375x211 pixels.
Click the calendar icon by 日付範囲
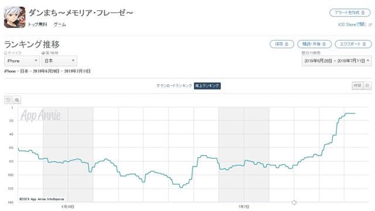[x=304, y=53]
